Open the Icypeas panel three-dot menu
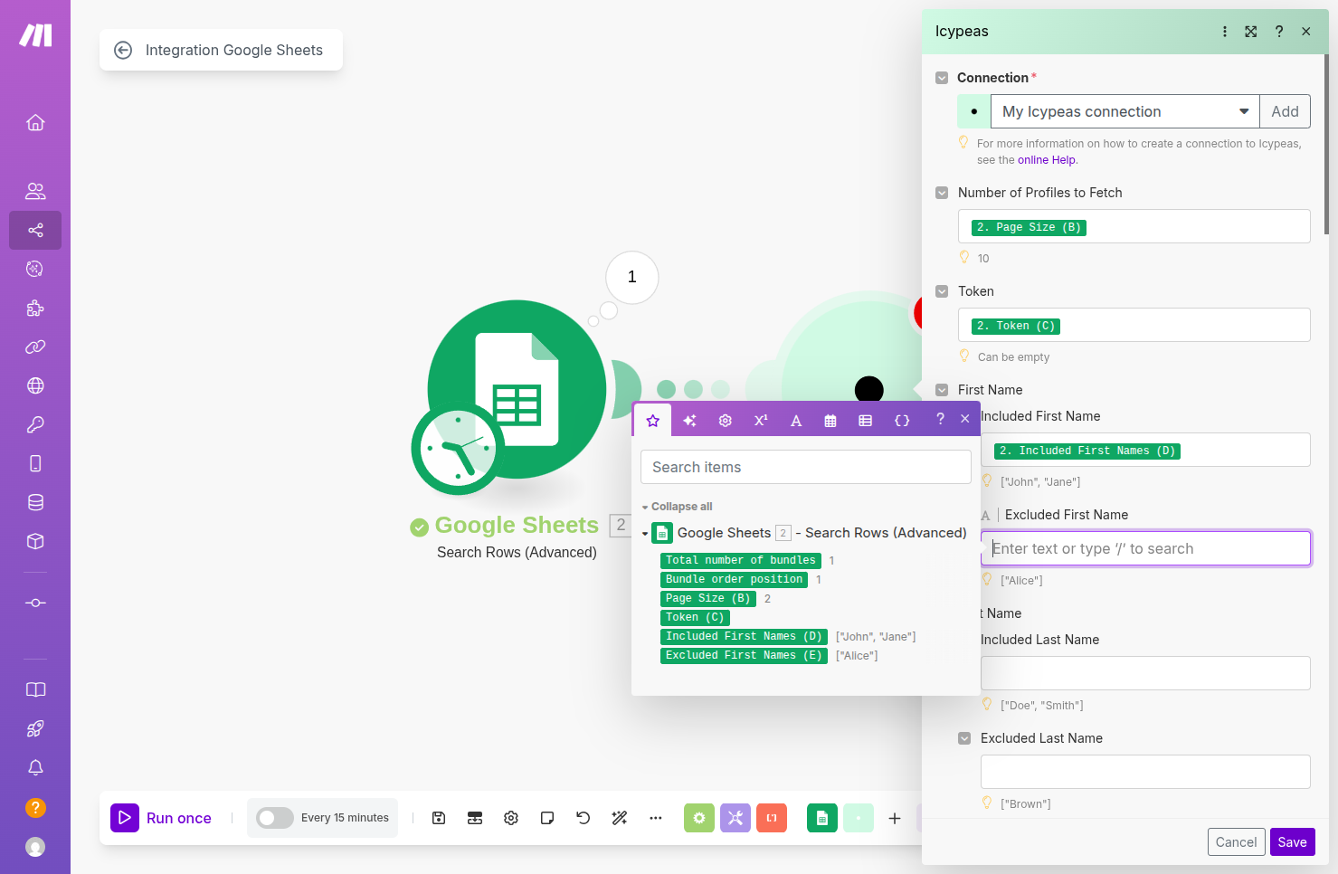 coord(1225,32)
